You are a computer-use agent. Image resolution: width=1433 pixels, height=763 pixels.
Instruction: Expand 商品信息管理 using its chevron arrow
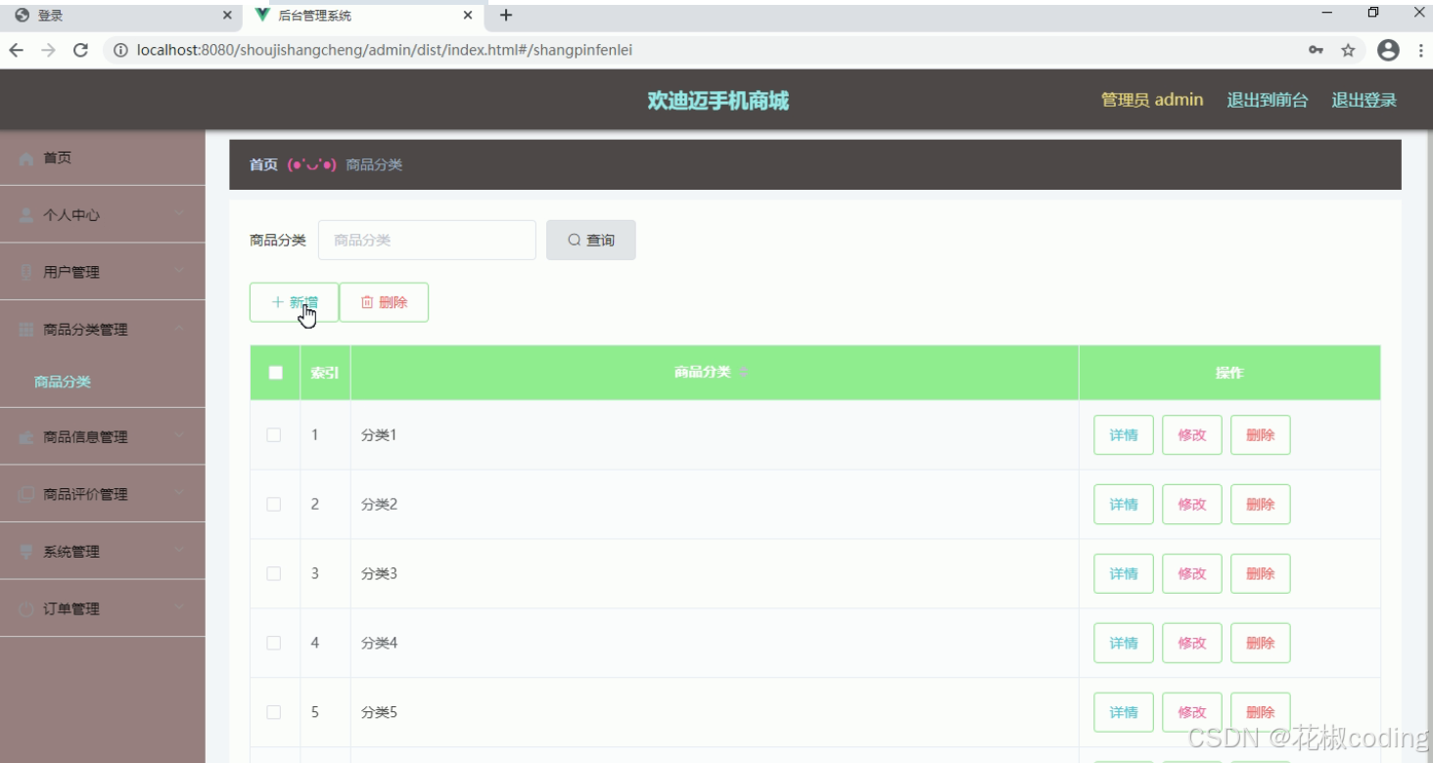point(180,437)
